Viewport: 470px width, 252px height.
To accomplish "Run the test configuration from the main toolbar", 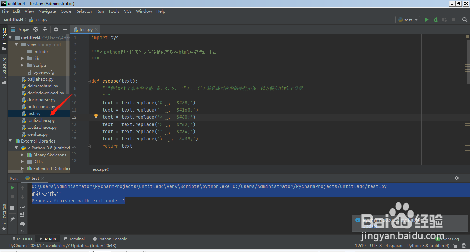I will click(x=427, y=20).
